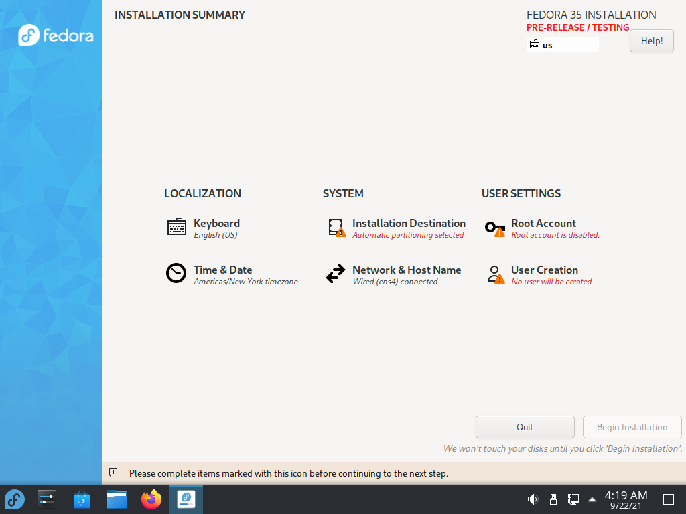
Task: Open the Installation Destination label
Action: click(409, 224)
